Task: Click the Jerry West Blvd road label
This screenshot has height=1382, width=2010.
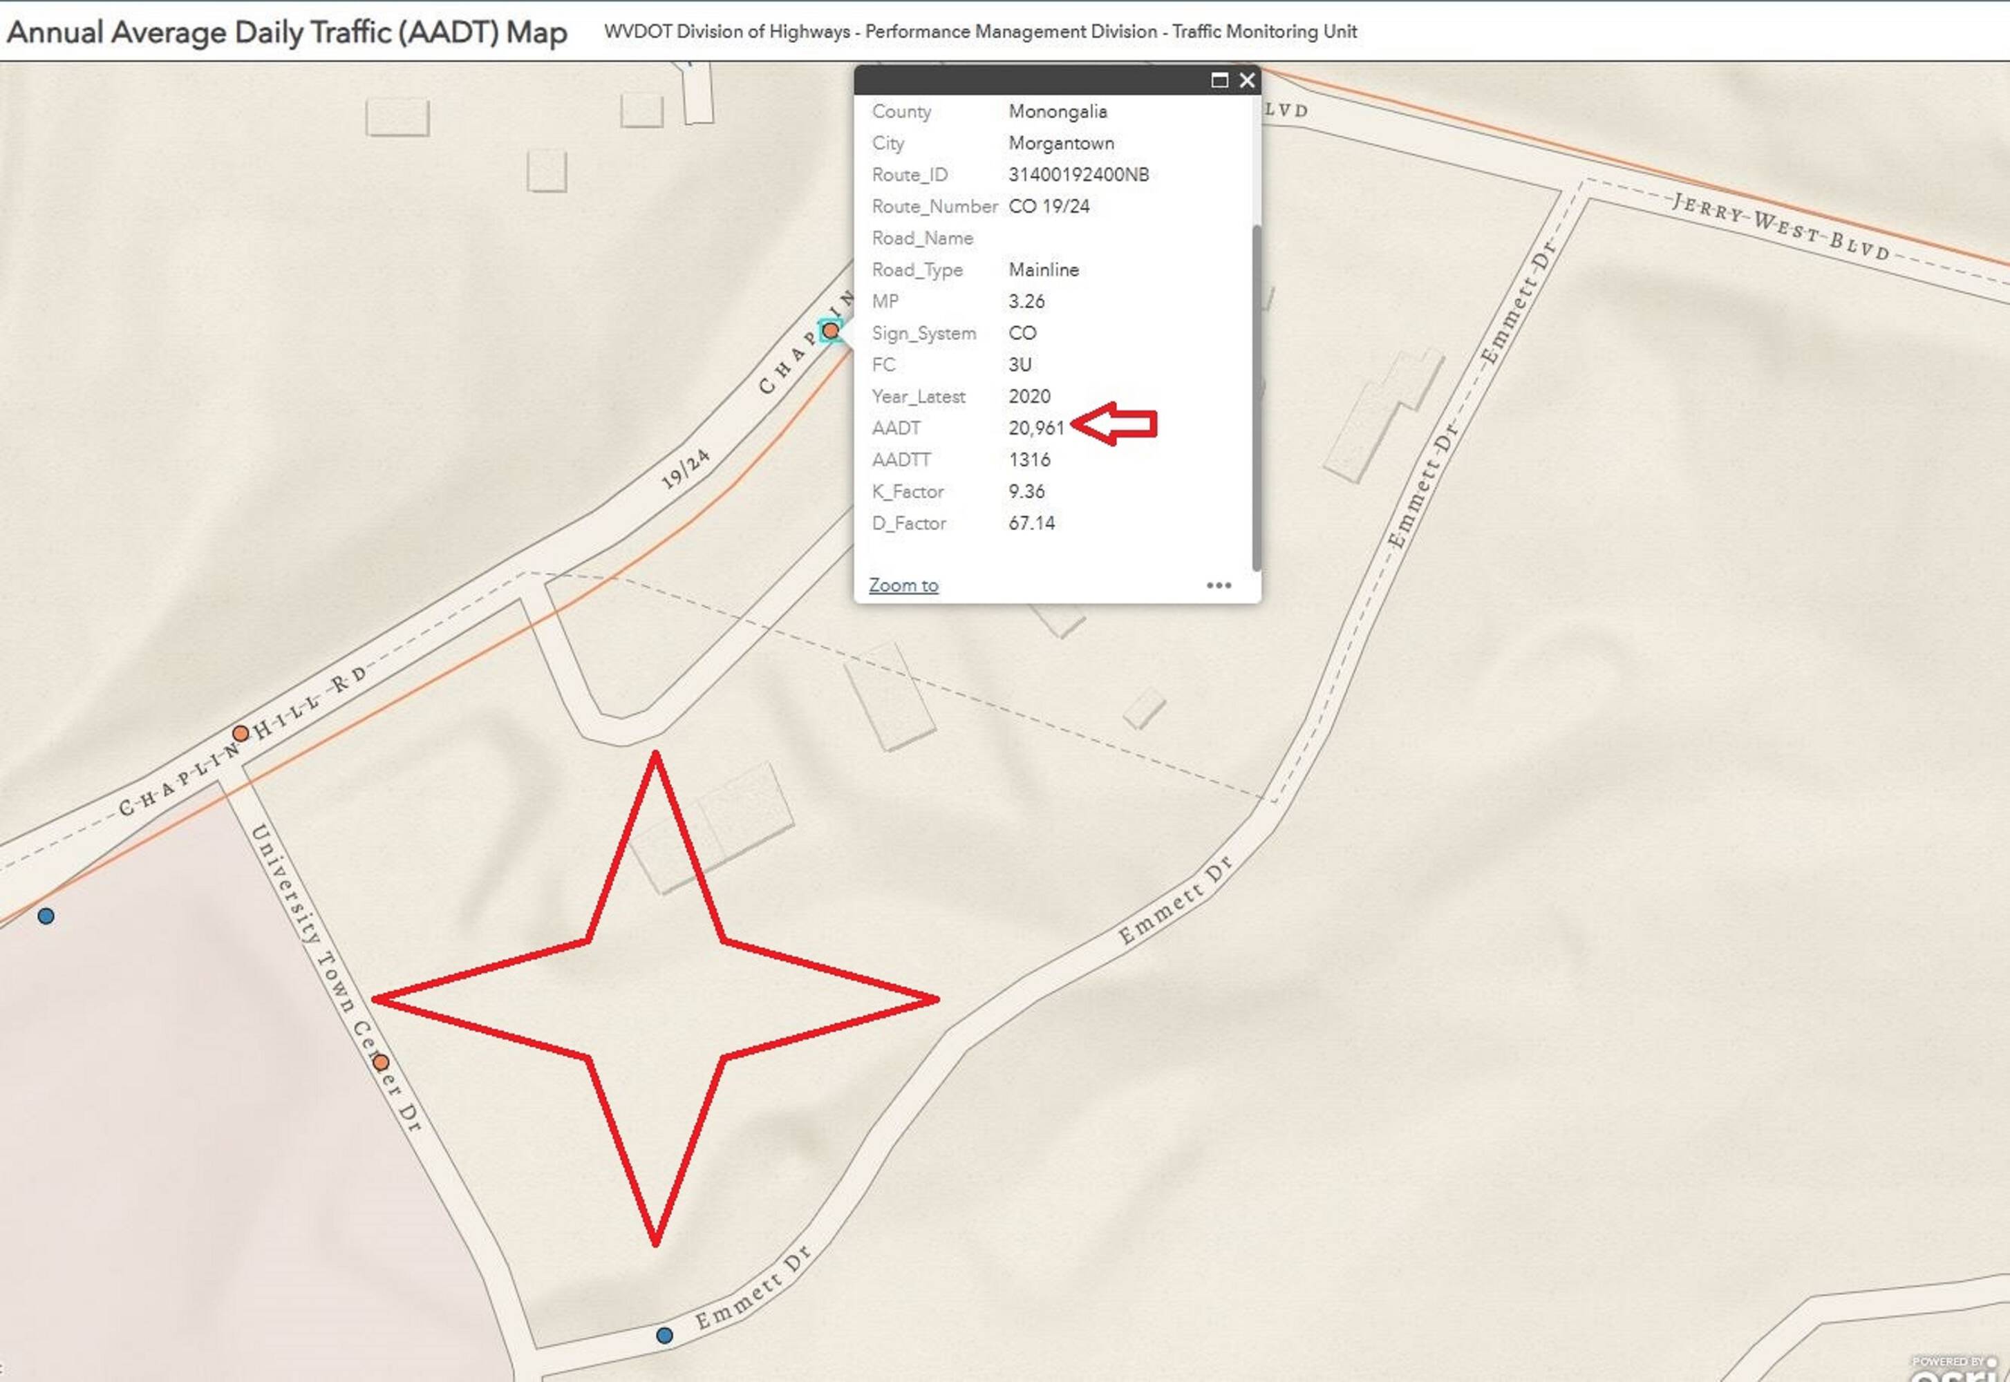Action: click(1781, 227)
